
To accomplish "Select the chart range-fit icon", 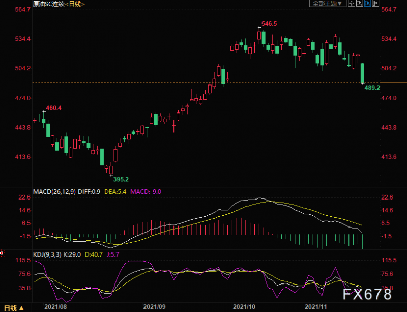I will coord(360,4).
